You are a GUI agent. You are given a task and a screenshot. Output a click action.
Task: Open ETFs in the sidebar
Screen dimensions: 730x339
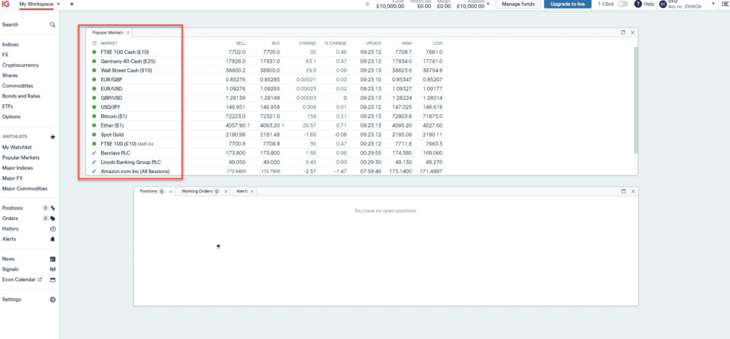click(7, 107)
